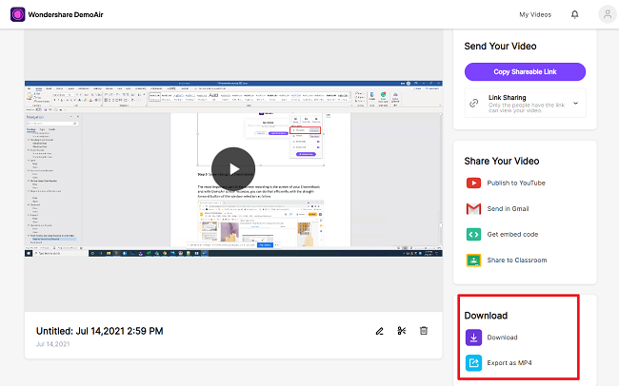The width and height of the screenshot is (619, 386).
Task: Go to My Videos
Action: point(535,14)
